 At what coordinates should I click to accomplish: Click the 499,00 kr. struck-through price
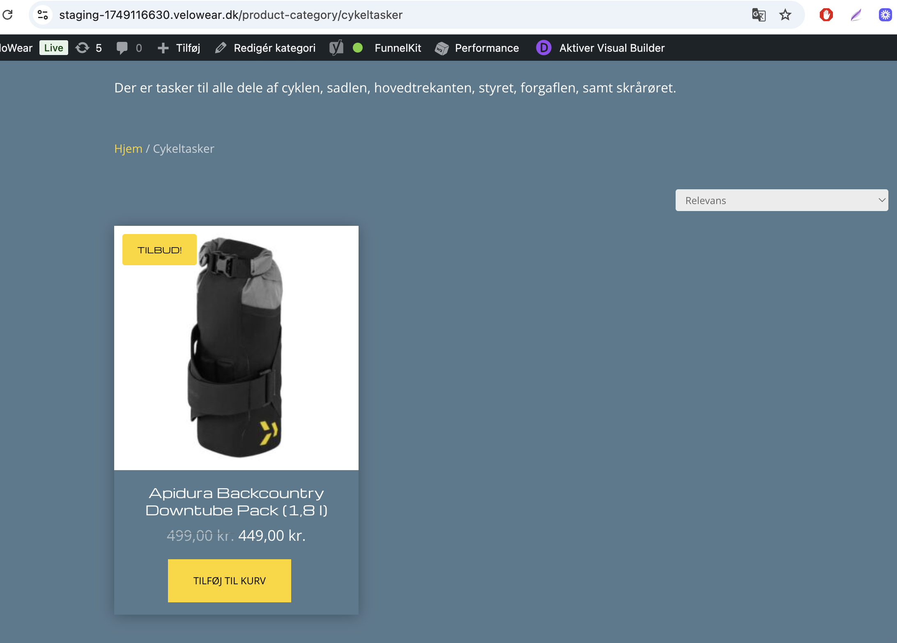point(200,536)
